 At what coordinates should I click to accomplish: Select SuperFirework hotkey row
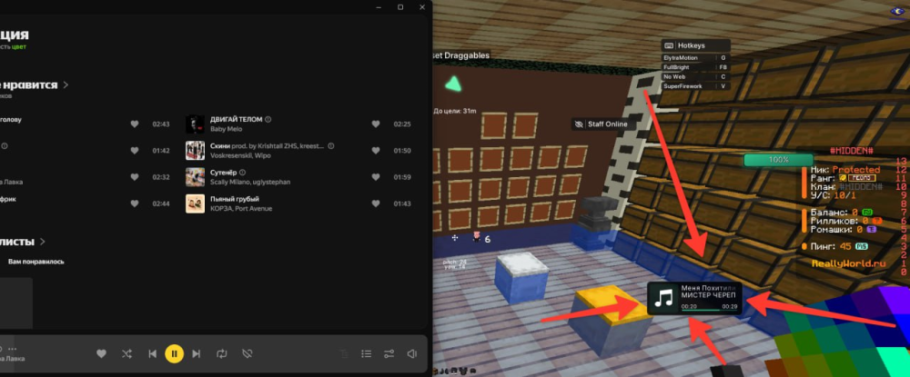(695, 85)
